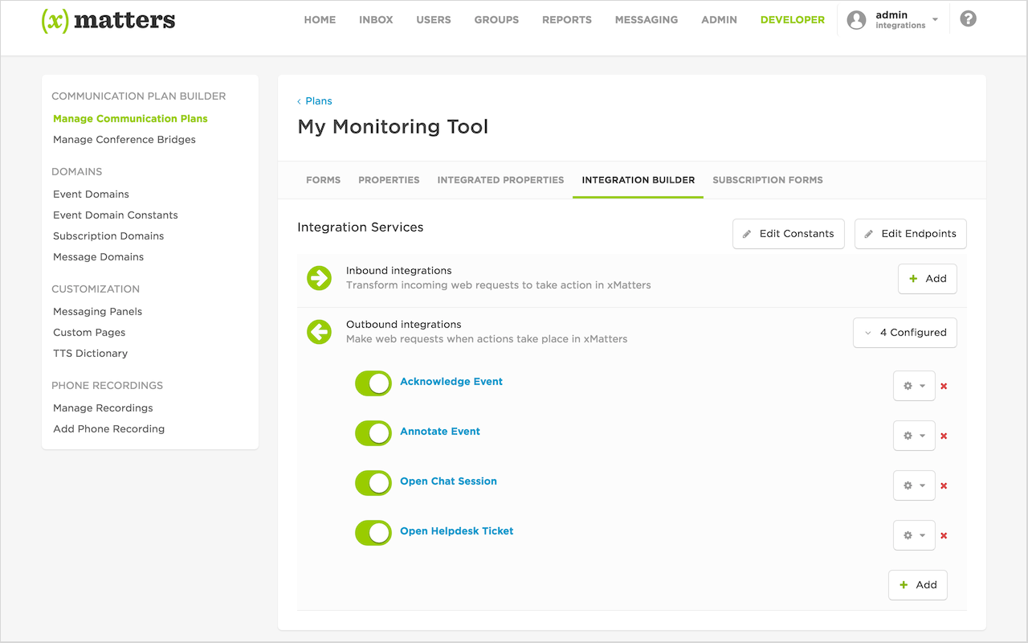Open Manage Conference Bridges
The height and width of the screenshot is (643, 1028).
124,140
